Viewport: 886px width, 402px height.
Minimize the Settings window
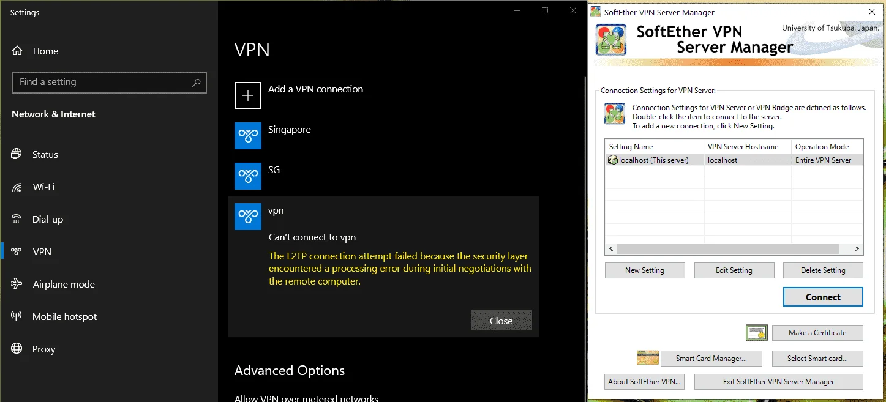(517, 10)
